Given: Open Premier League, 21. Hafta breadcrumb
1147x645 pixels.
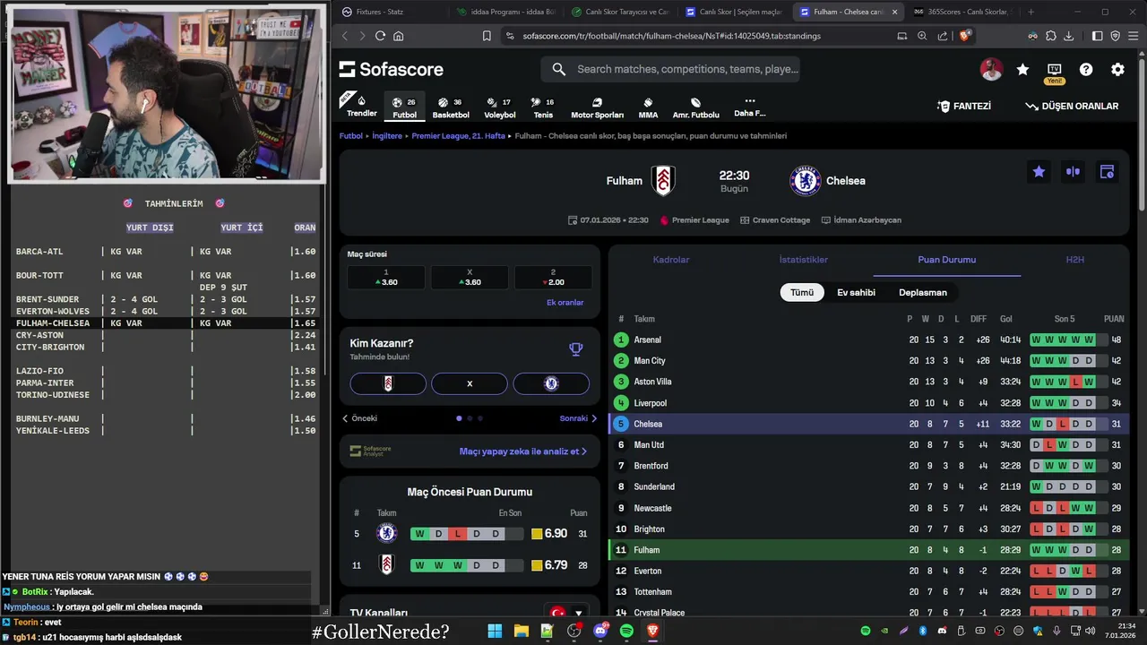Looking at the screenshot, I should point(459,136).
